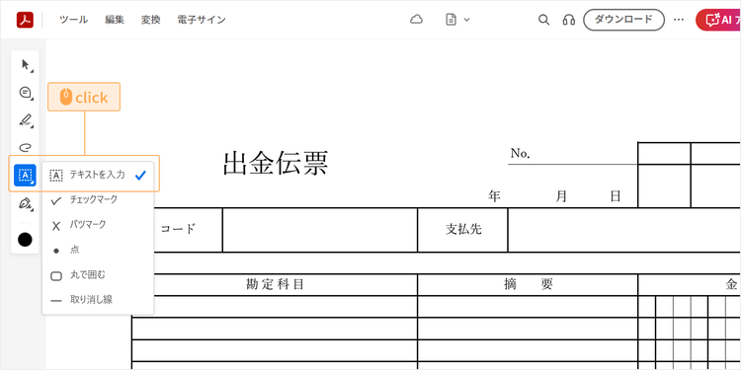Click the dot icon beside 点

tap(56, 252)
